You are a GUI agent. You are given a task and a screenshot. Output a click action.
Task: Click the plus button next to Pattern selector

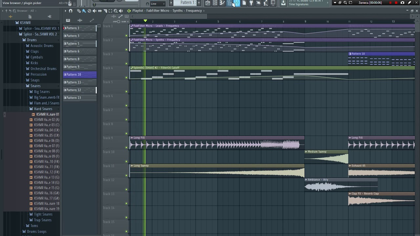tap(199, 3)
